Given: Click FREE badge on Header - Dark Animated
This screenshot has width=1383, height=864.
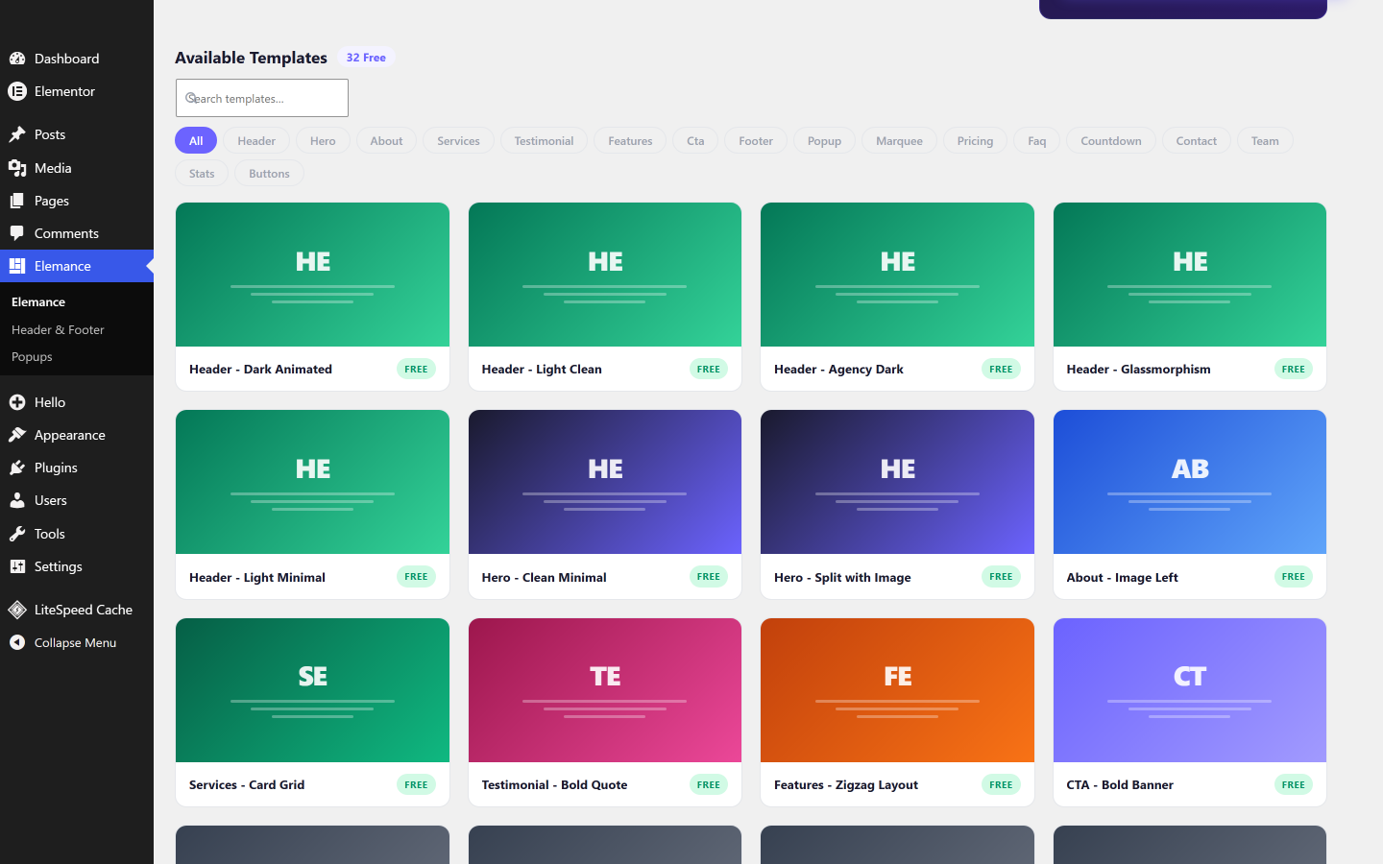Looking at the screenshot, I should (x=416, y=369).
